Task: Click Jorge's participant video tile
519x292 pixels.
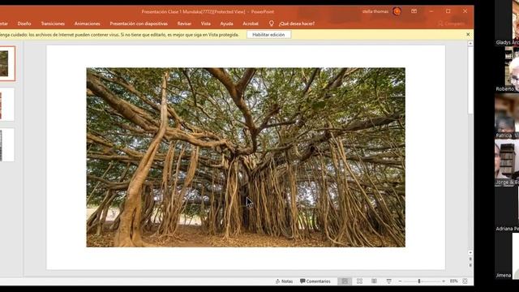Action: [507, 163]
